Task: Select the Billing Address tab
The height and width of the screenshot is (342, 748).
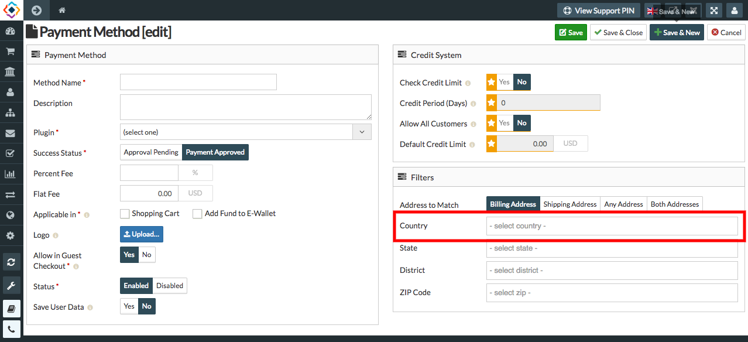Action: 513,204
